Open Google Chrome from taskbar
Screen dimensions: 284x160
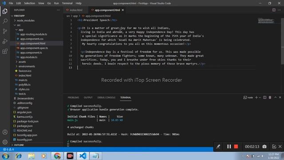[x=57, y=156]
